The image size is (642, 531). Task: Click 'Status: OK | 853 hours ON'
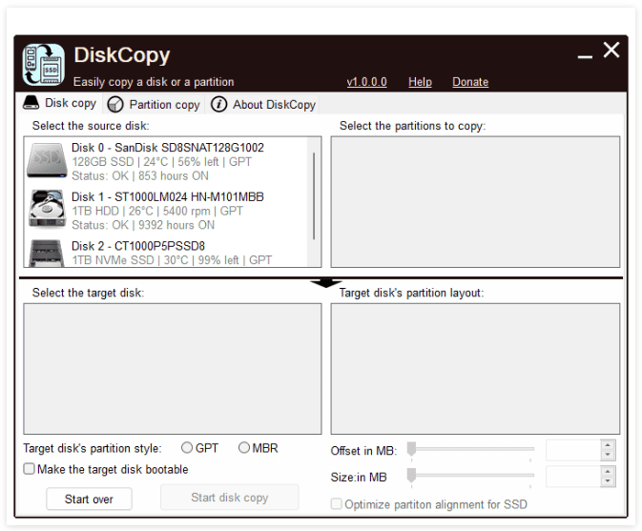coord(140,176)
